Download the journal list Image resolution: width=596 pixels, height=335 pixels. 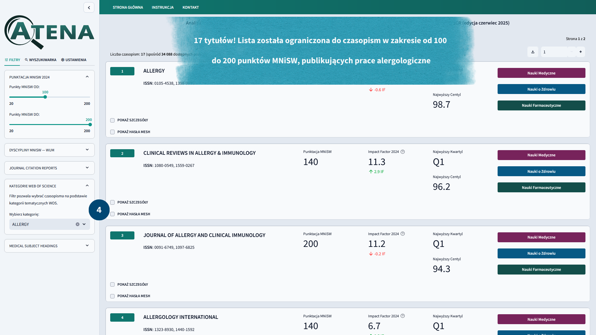click(x=533, y=52)
